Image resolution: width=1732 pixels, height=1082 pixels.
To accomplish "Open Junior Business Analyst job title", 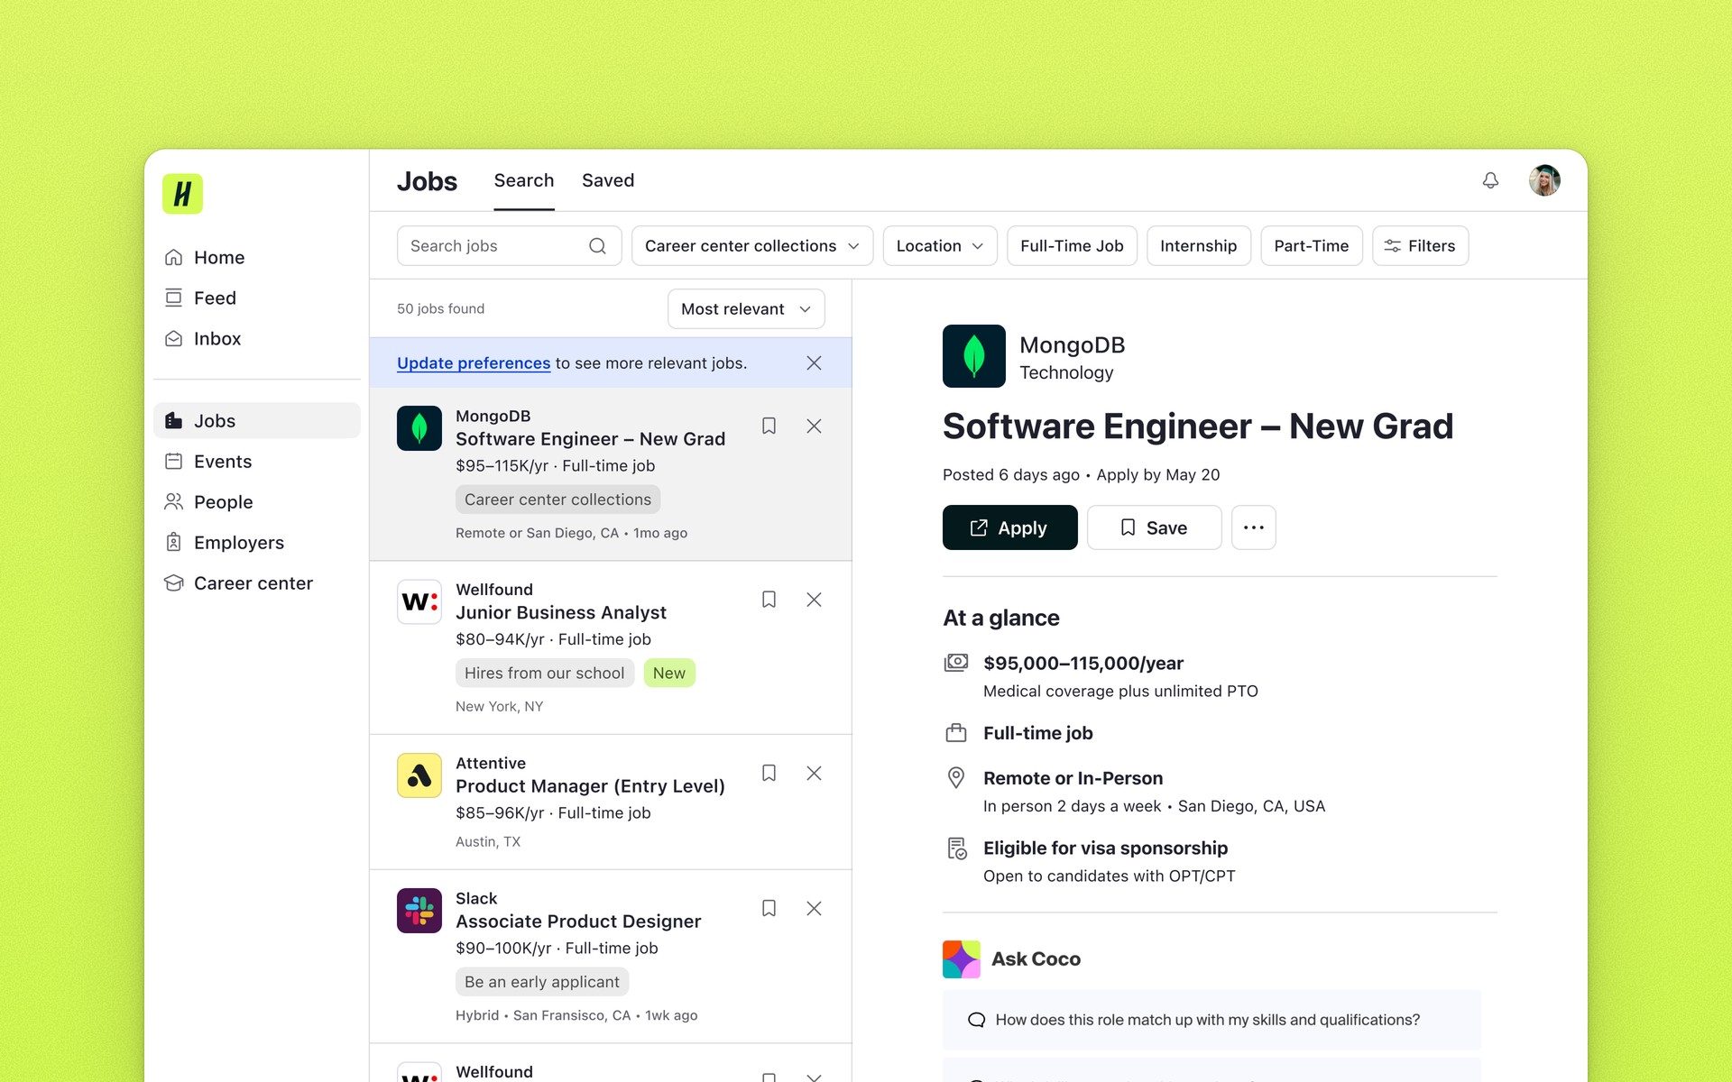I will coord(561,613).
